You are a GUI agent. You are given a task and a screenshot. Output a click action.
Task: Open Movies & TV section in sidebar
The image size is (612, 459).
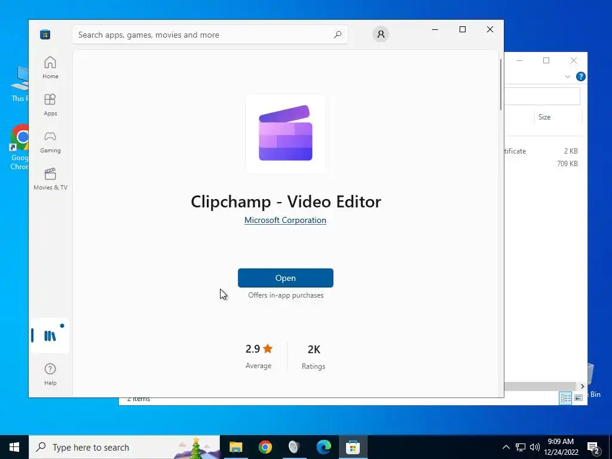(x=50, y=179)
